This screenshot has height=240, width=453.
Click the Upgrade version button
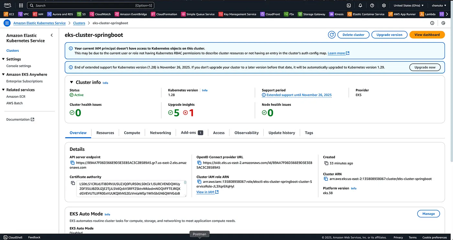389,35
